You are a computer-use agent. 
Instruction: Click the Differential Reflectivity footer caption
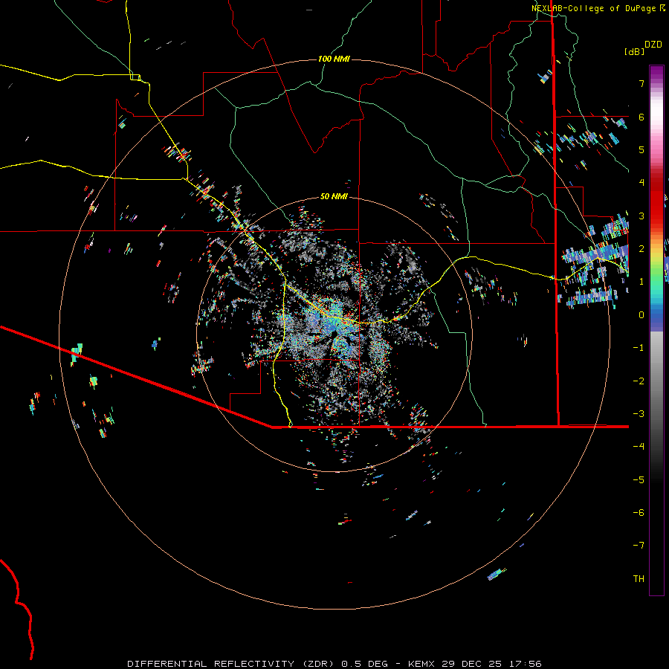(x=334, y=664)
